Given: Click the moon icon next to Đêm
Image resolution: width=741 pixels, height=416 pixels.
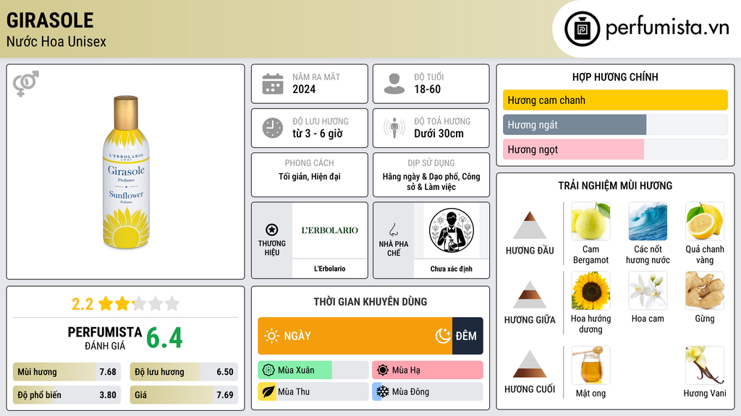Looking at the screenshot, I should click(443, 336).
